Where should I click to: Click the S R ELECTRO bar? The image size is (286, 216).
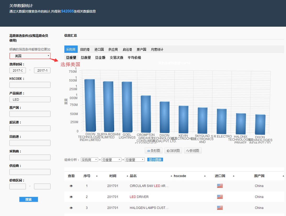[x=222, y=121]
